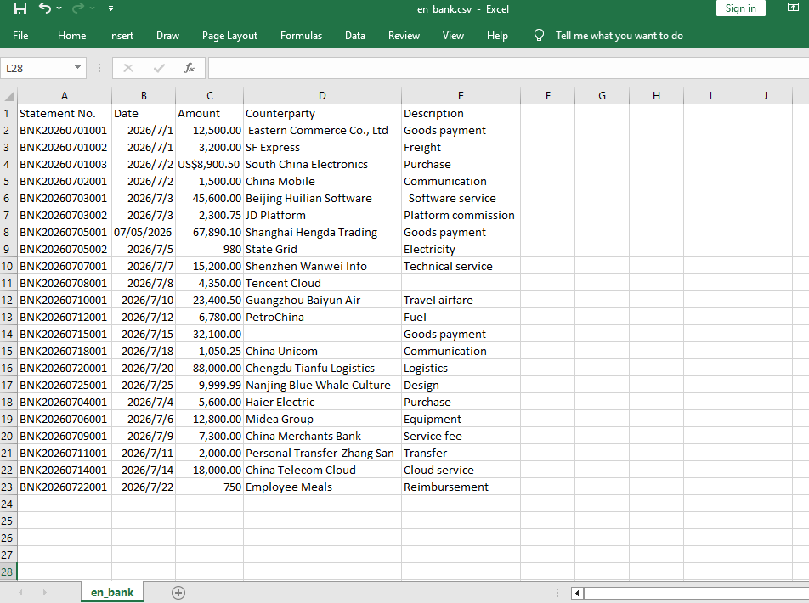Click the Enter checkmark icon in formula bar
Screen dimensions: 809x603
click(x=159, y=68)
